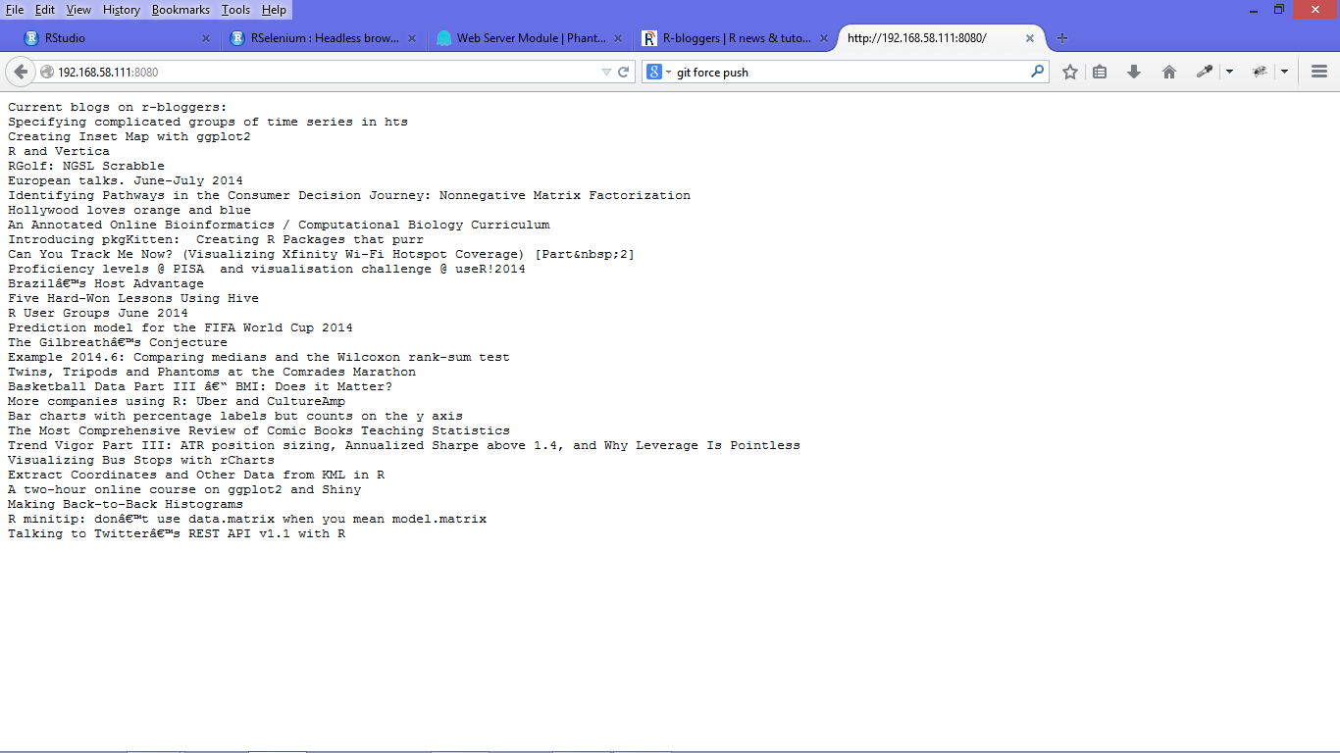Click the Firebug bug icon

(1261, 72)
